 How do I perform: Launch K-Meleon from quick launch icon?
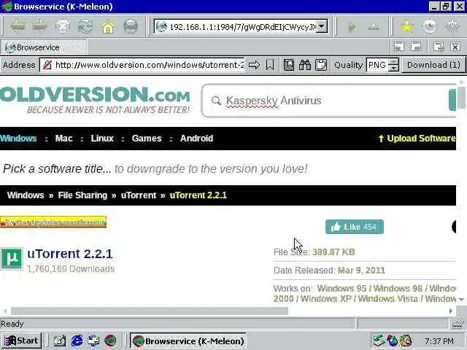(110, 341)
